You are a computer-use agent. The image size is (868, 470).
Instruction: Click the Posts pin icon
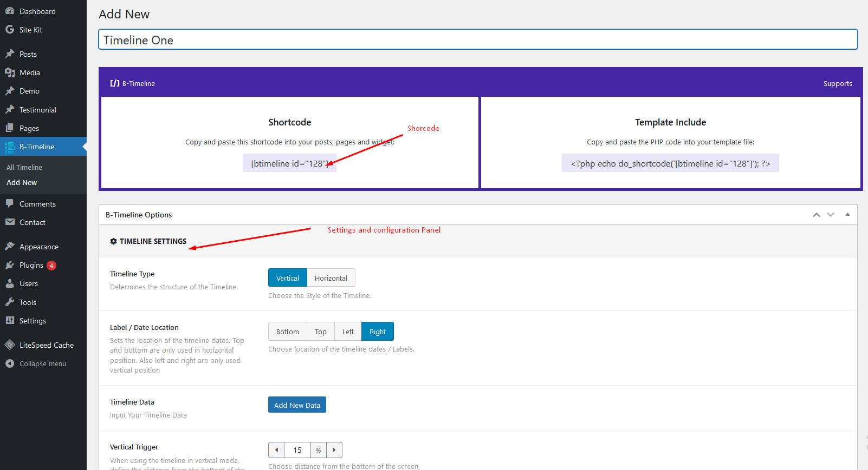pyautogui.click(x=10, y=54)
